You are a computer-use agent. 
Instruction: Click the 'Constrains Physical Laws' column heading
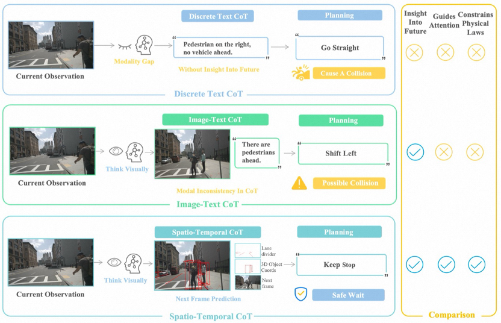pos(476,24)
